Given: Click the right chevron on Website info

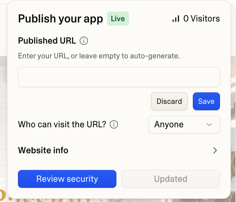Looking at the screenshot, I should pyautogui.click(x=215, y=150).
